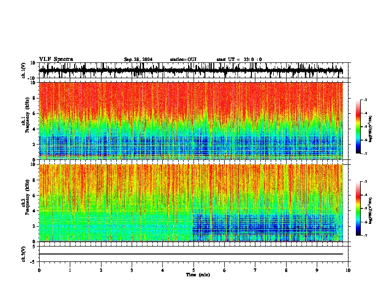Click time axis tick label "0"

pyautogui.click(x=39, y=270)
